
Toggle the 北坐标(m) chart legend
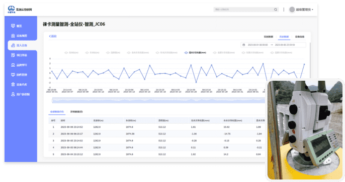(71, 53)
